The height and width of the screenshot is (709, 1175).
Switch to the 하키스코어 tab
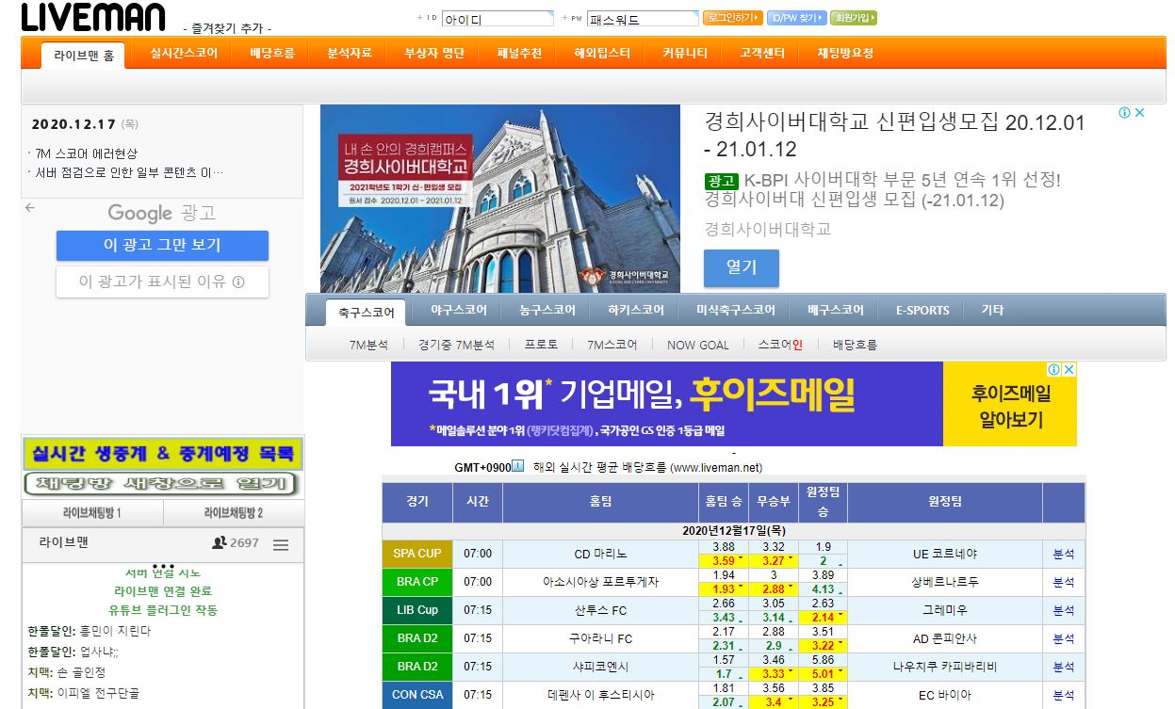pyautogui.click(x=636, y=310)
